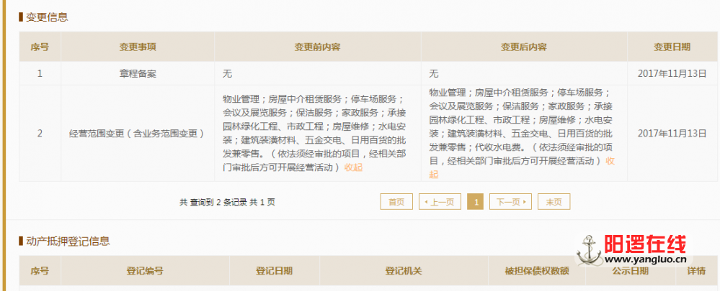The height and width of the screenshot is (291, 720).
Task: Click the 登记编号 column header
Action: pyautogui.click(x=145, y=271)
